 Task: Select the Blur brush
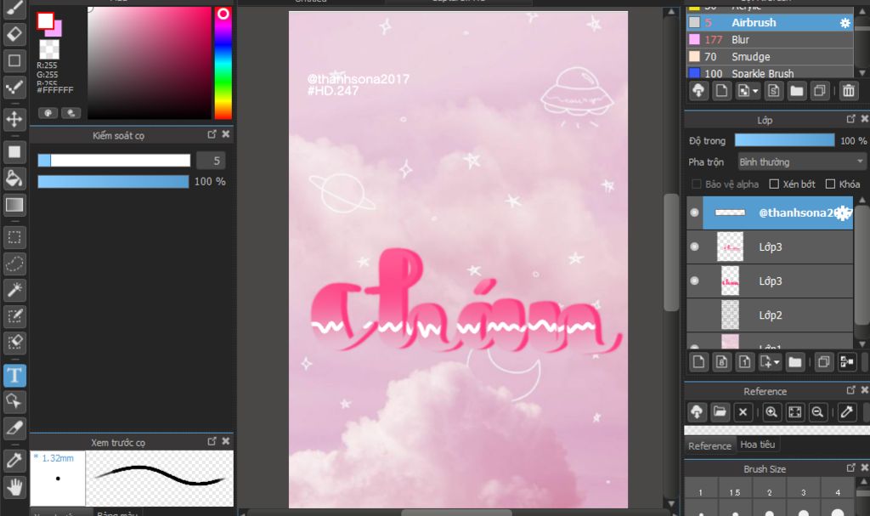[x=770, y=39]
